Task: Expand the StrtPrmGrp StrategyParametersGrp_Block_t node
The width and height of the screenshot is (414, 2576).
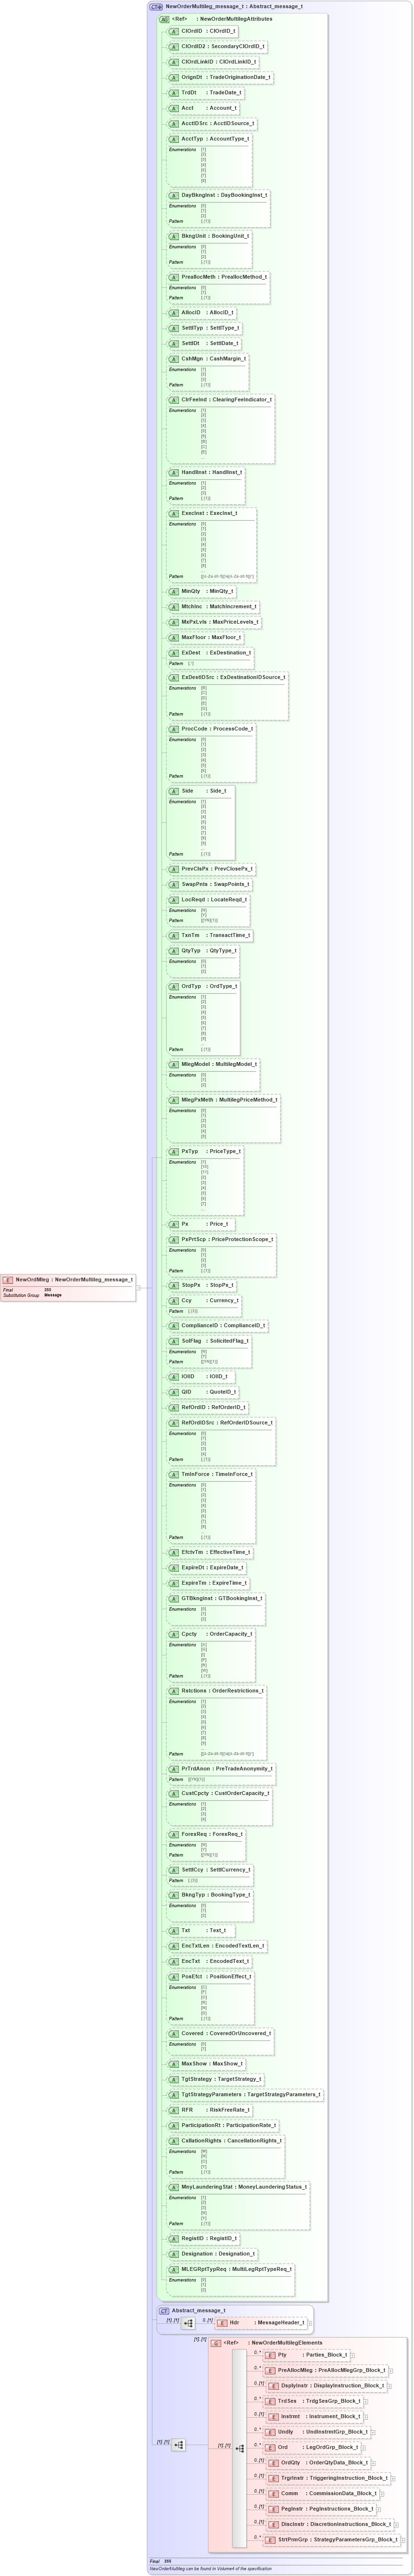Action: [x=404, y=2540]
